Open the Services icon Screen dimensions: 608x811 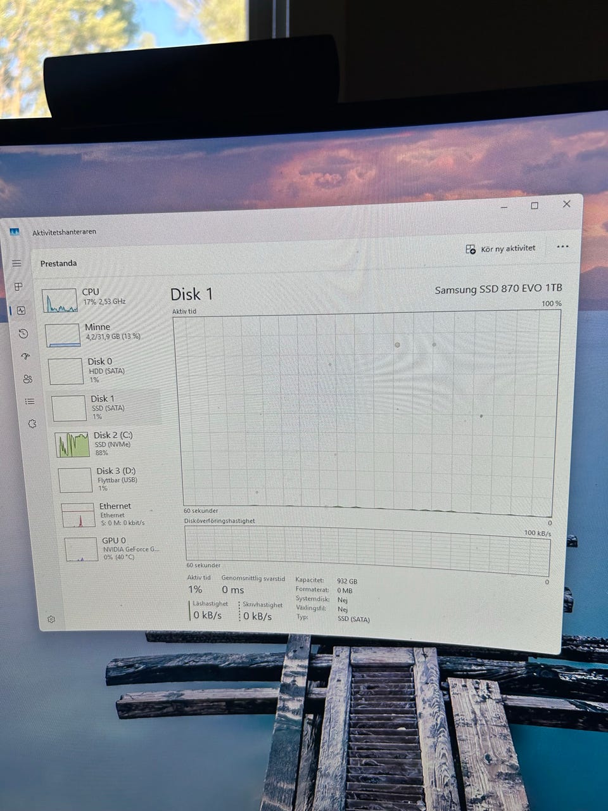[x=32, y=423]
